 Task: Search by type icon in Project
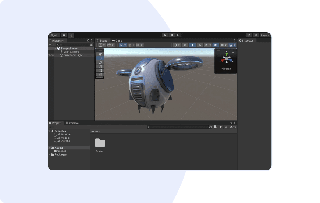[215, 127]
